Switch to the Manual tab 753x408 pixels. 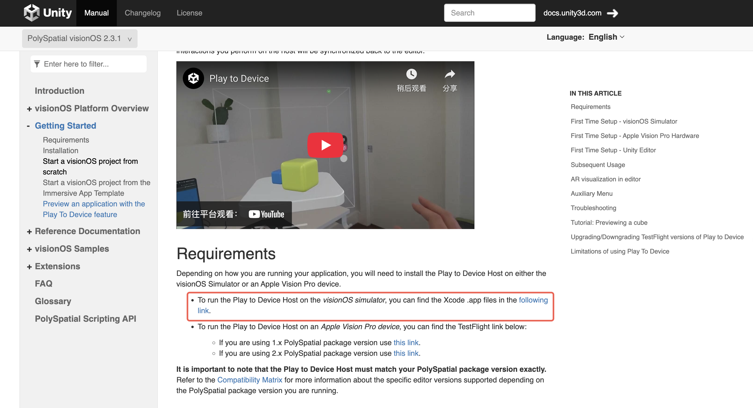[97, 13]
